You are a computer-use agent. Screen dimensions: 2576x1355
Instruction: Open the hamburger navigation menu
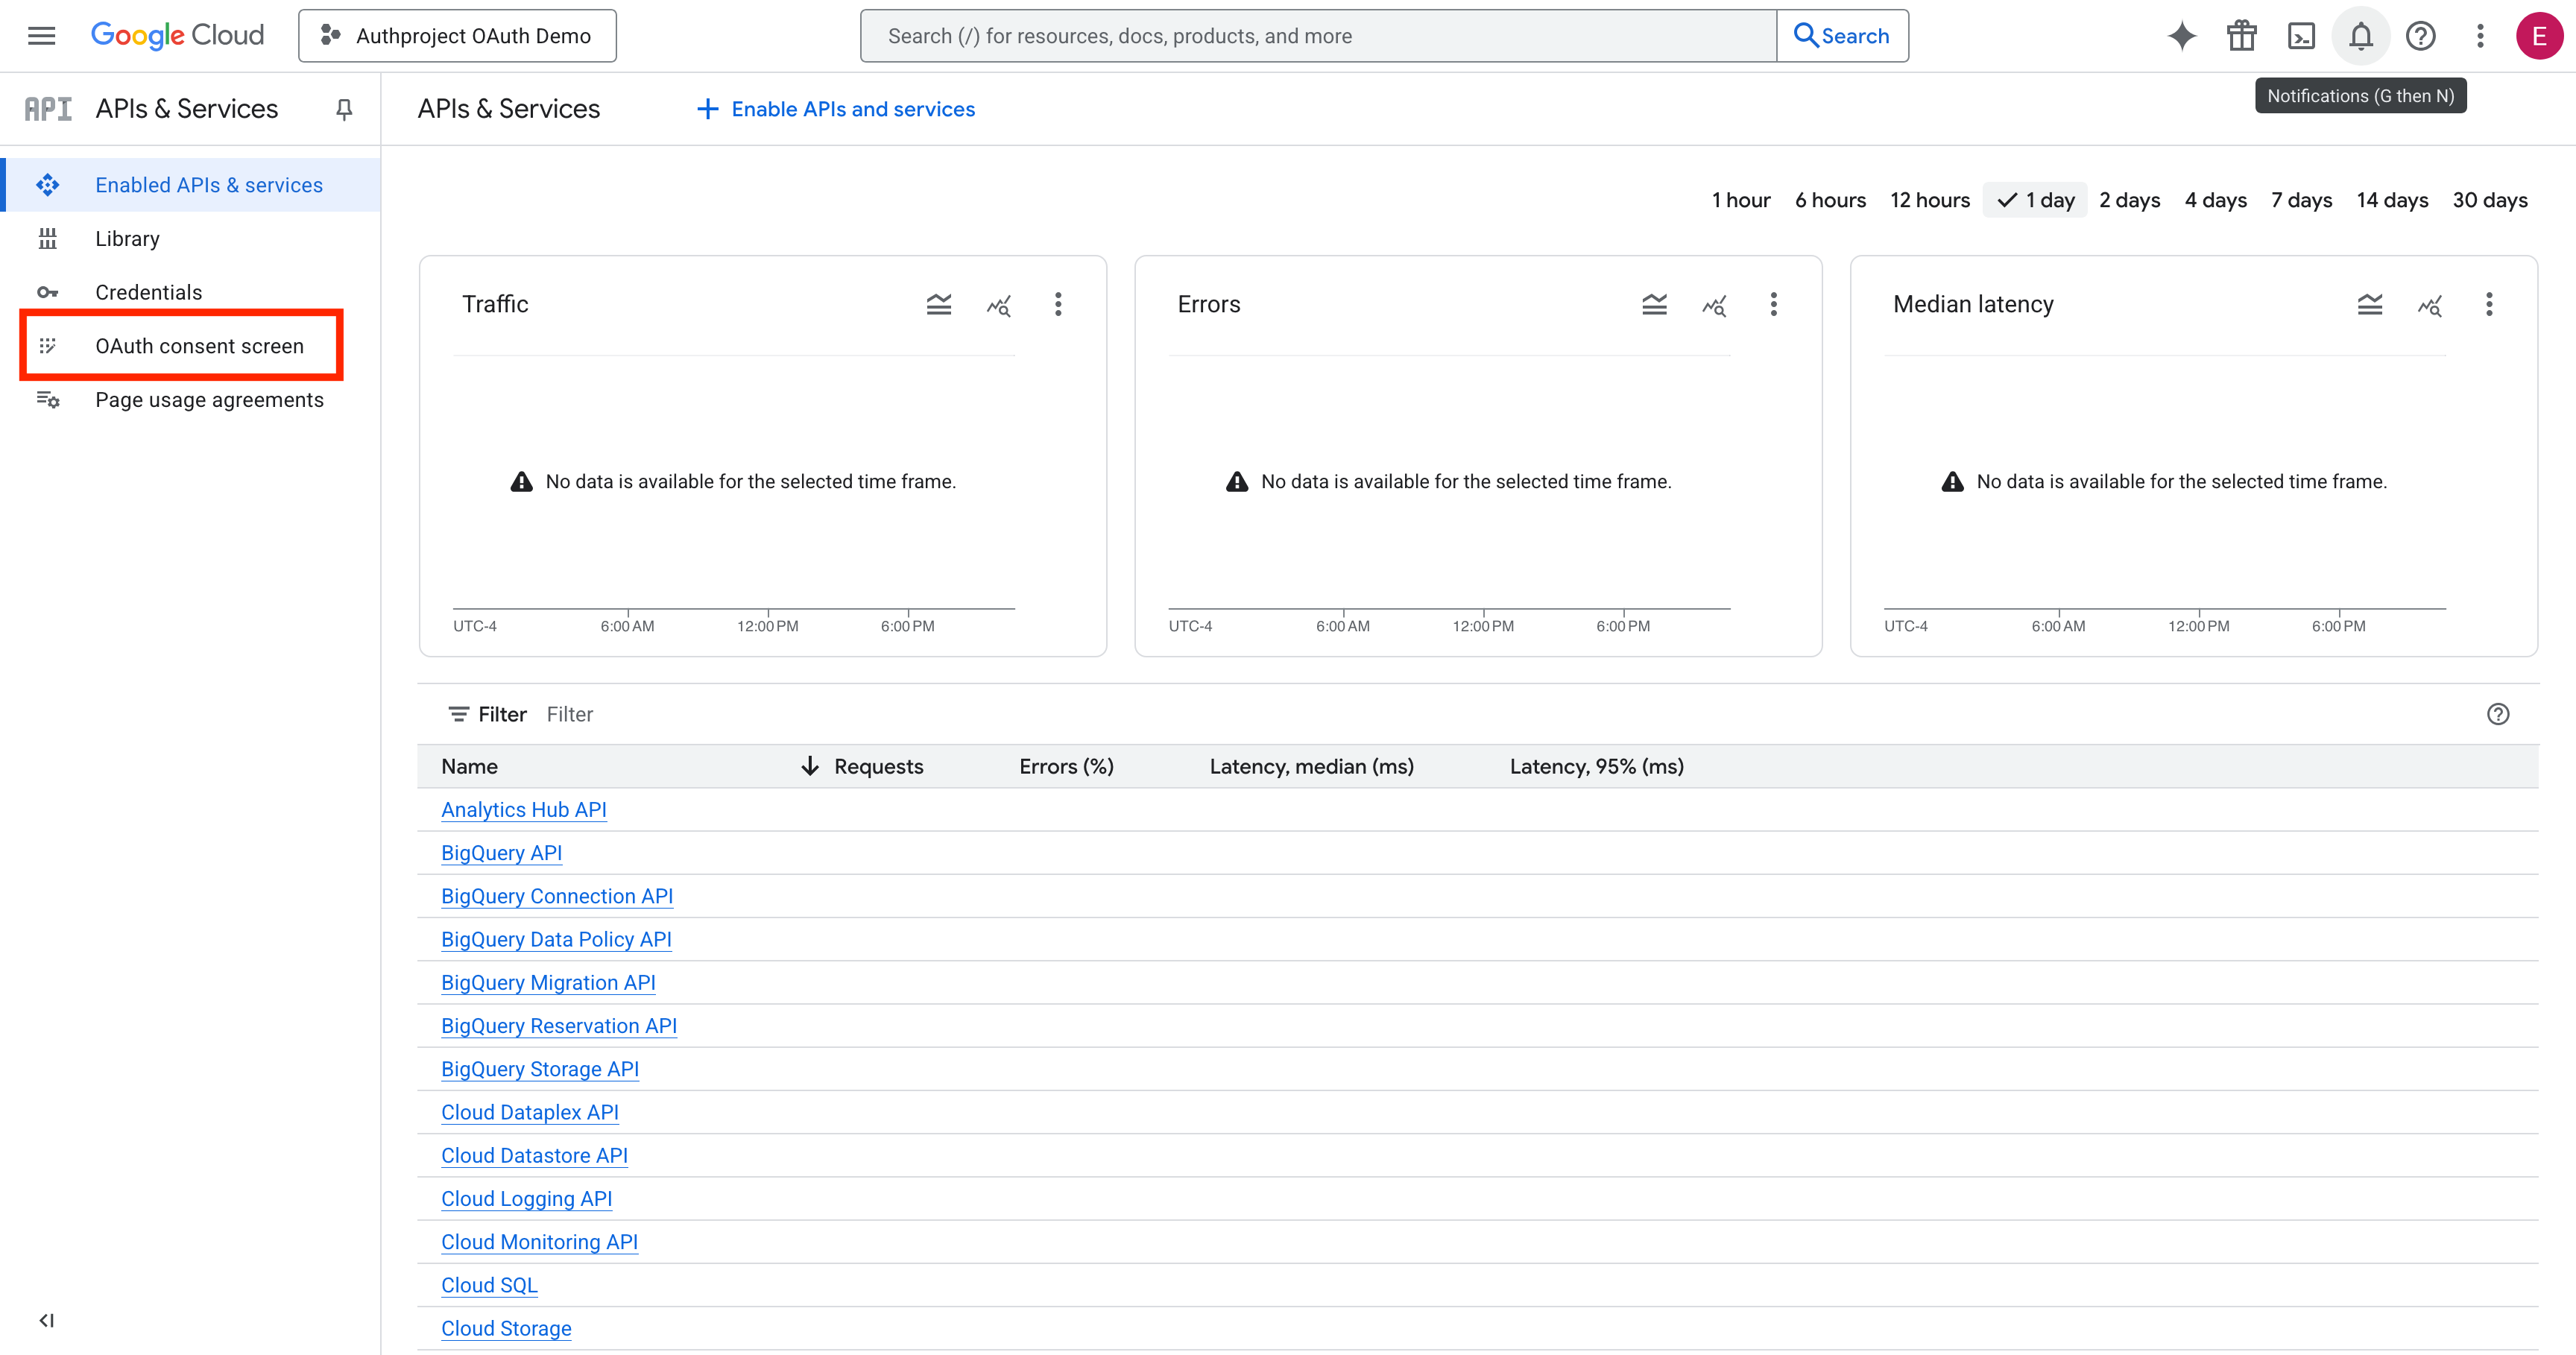tap(41, 36)
